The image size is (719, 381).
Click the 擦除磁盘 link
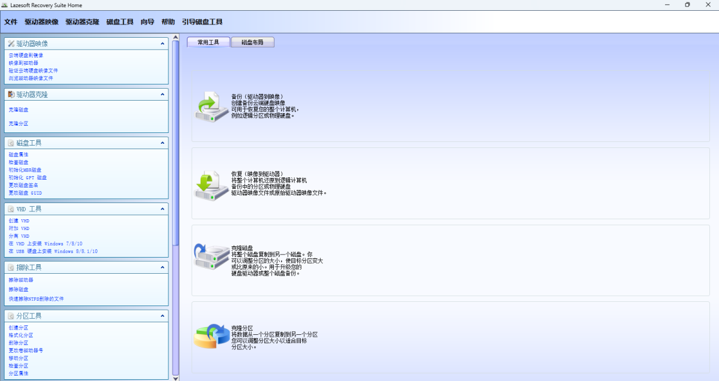coord(19,289)
